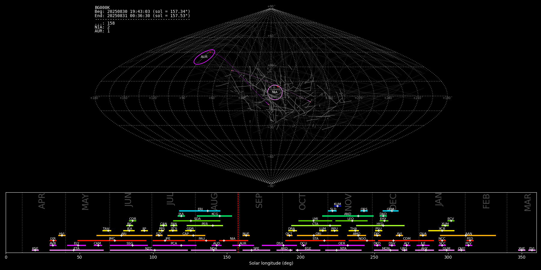Select the pink NTA shower bar
This screenshot has height=270, width=541.
(x=343, y=250)
